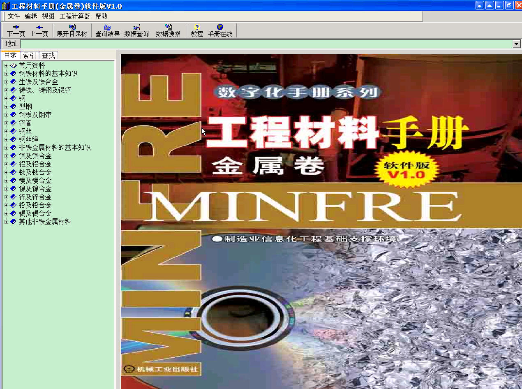Expand the 锌及锌合金 branch

(6, 197)
